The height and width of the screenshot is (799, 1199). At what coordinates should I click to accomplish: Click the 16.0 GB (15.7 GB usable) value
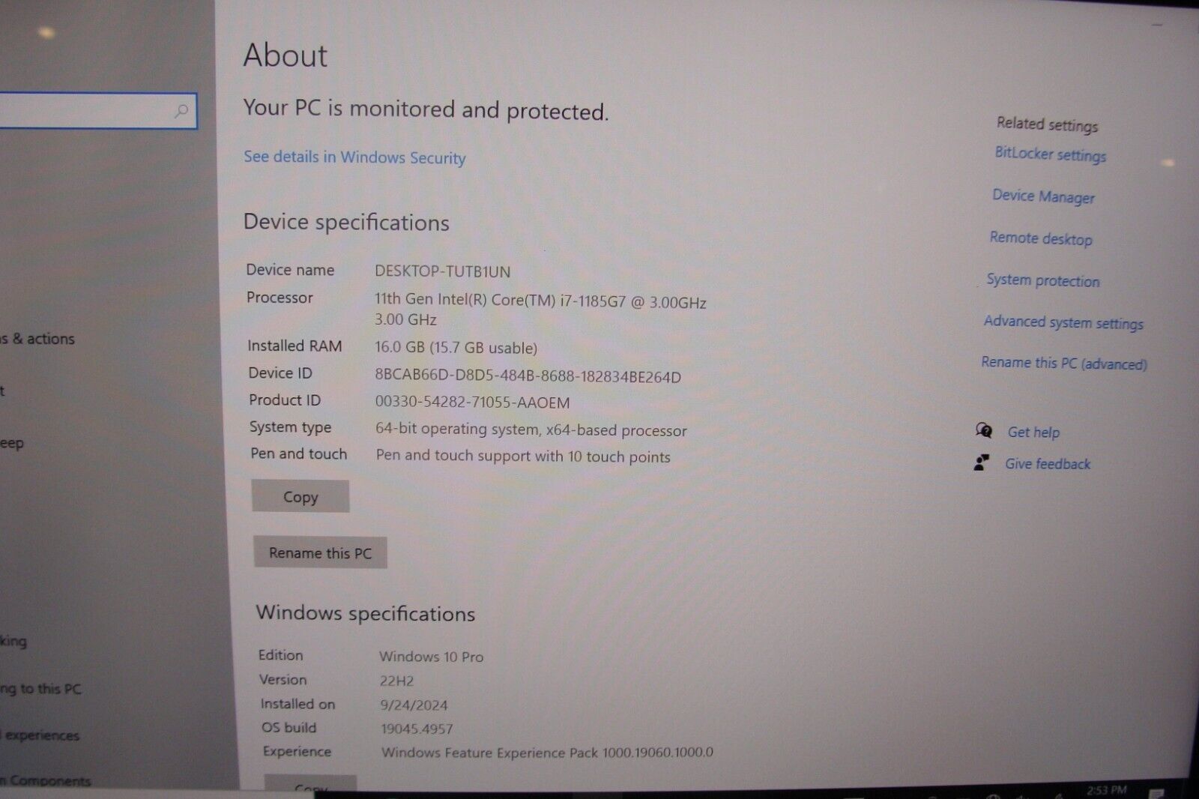[456, 348]
